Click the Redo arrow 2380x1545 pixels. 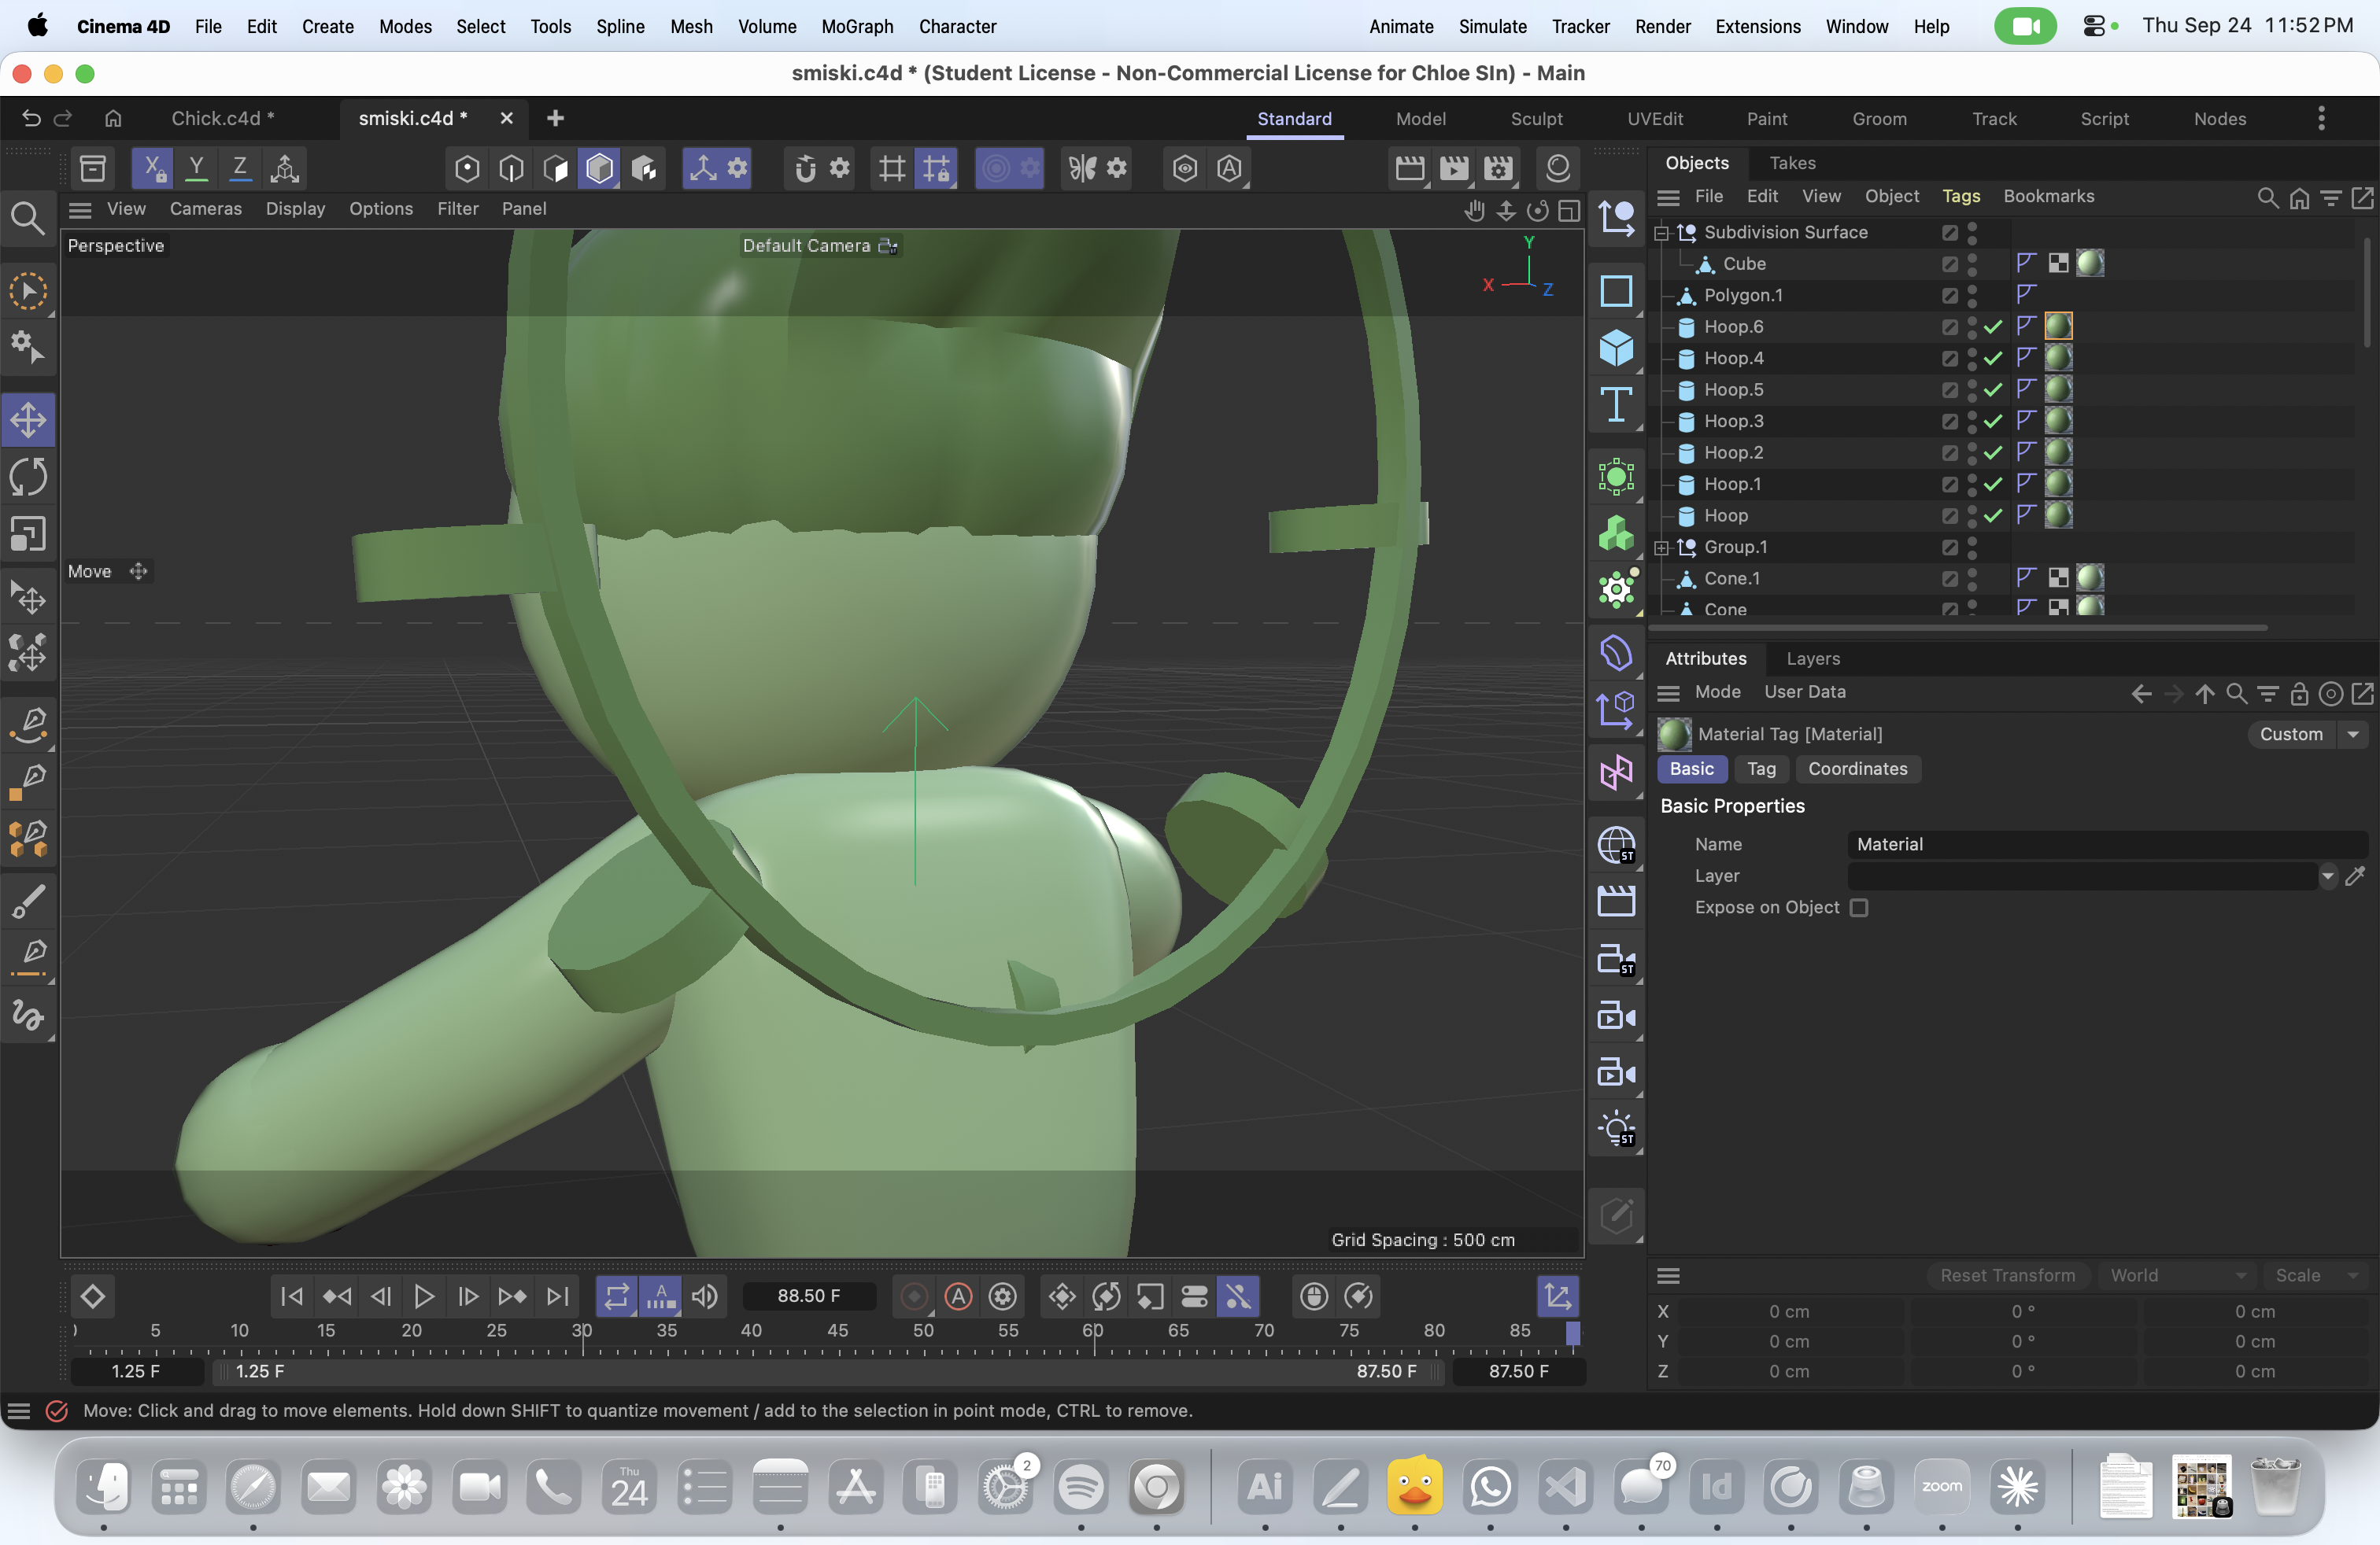pyautogui.click(x=63, y=118)
